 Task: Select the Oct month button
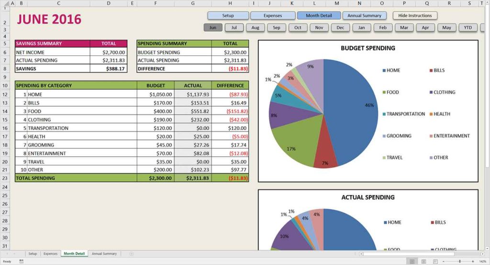[298, 27]
